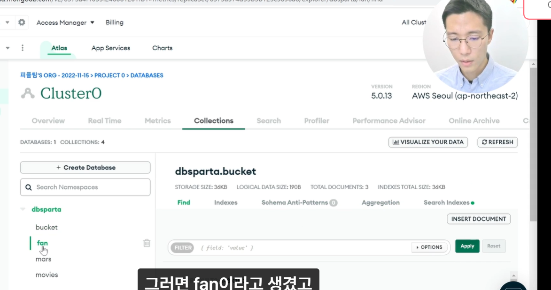Click the Reset button
Viewport: 551px width, 290px height.
pyautogui.click(x=494, y=246)
